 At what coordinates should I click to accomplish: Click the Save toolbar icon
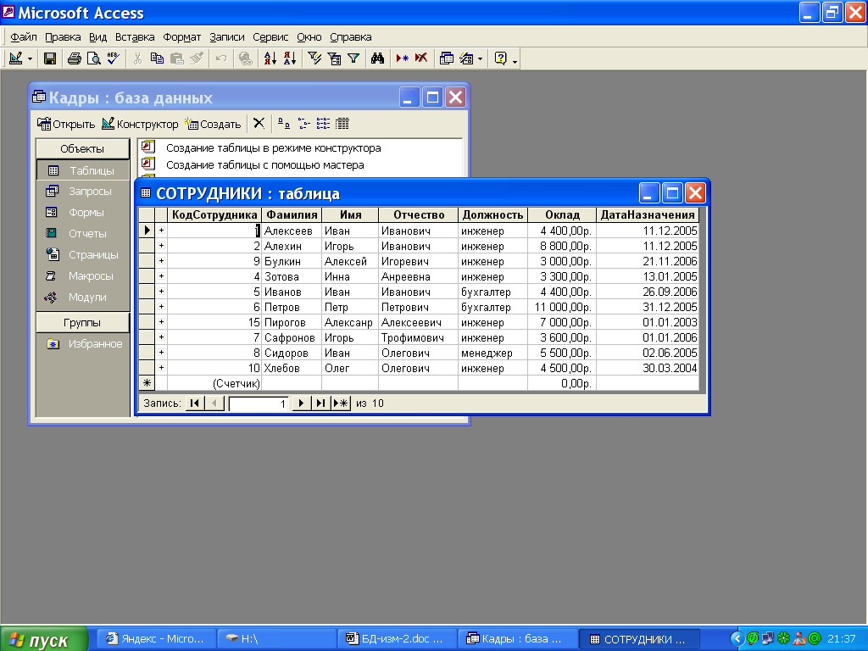click(x=50, y=58)
